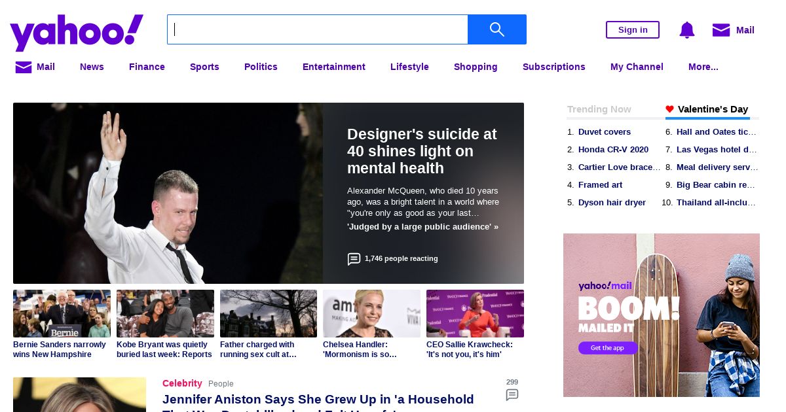Click 1,746 people reacting text
The width and height of the screenshot is (786, 412).
pyautogui.click(x=401, y=259)
